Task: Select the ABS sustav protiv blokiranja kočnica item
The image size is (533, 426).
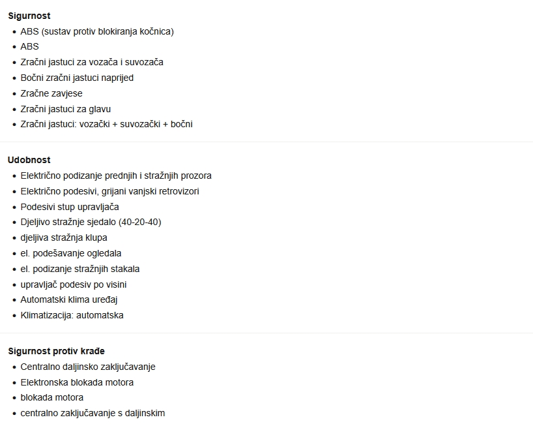Action: (97, 31)
